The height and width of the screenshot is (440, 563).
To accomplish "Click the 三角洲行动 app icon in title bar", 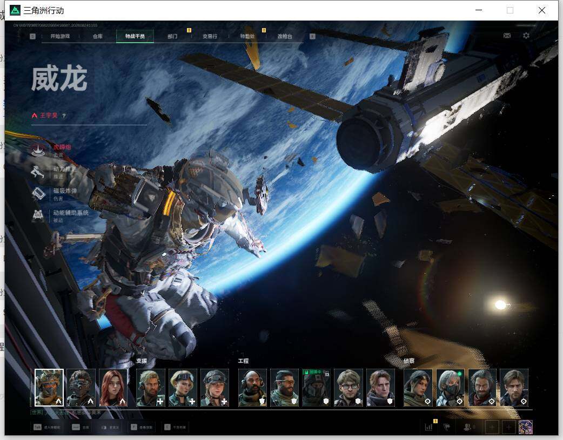I will click(x=15, y=10).
